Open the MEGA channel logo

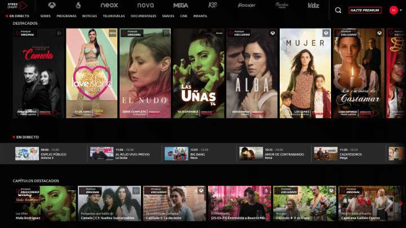pos(181,5)
